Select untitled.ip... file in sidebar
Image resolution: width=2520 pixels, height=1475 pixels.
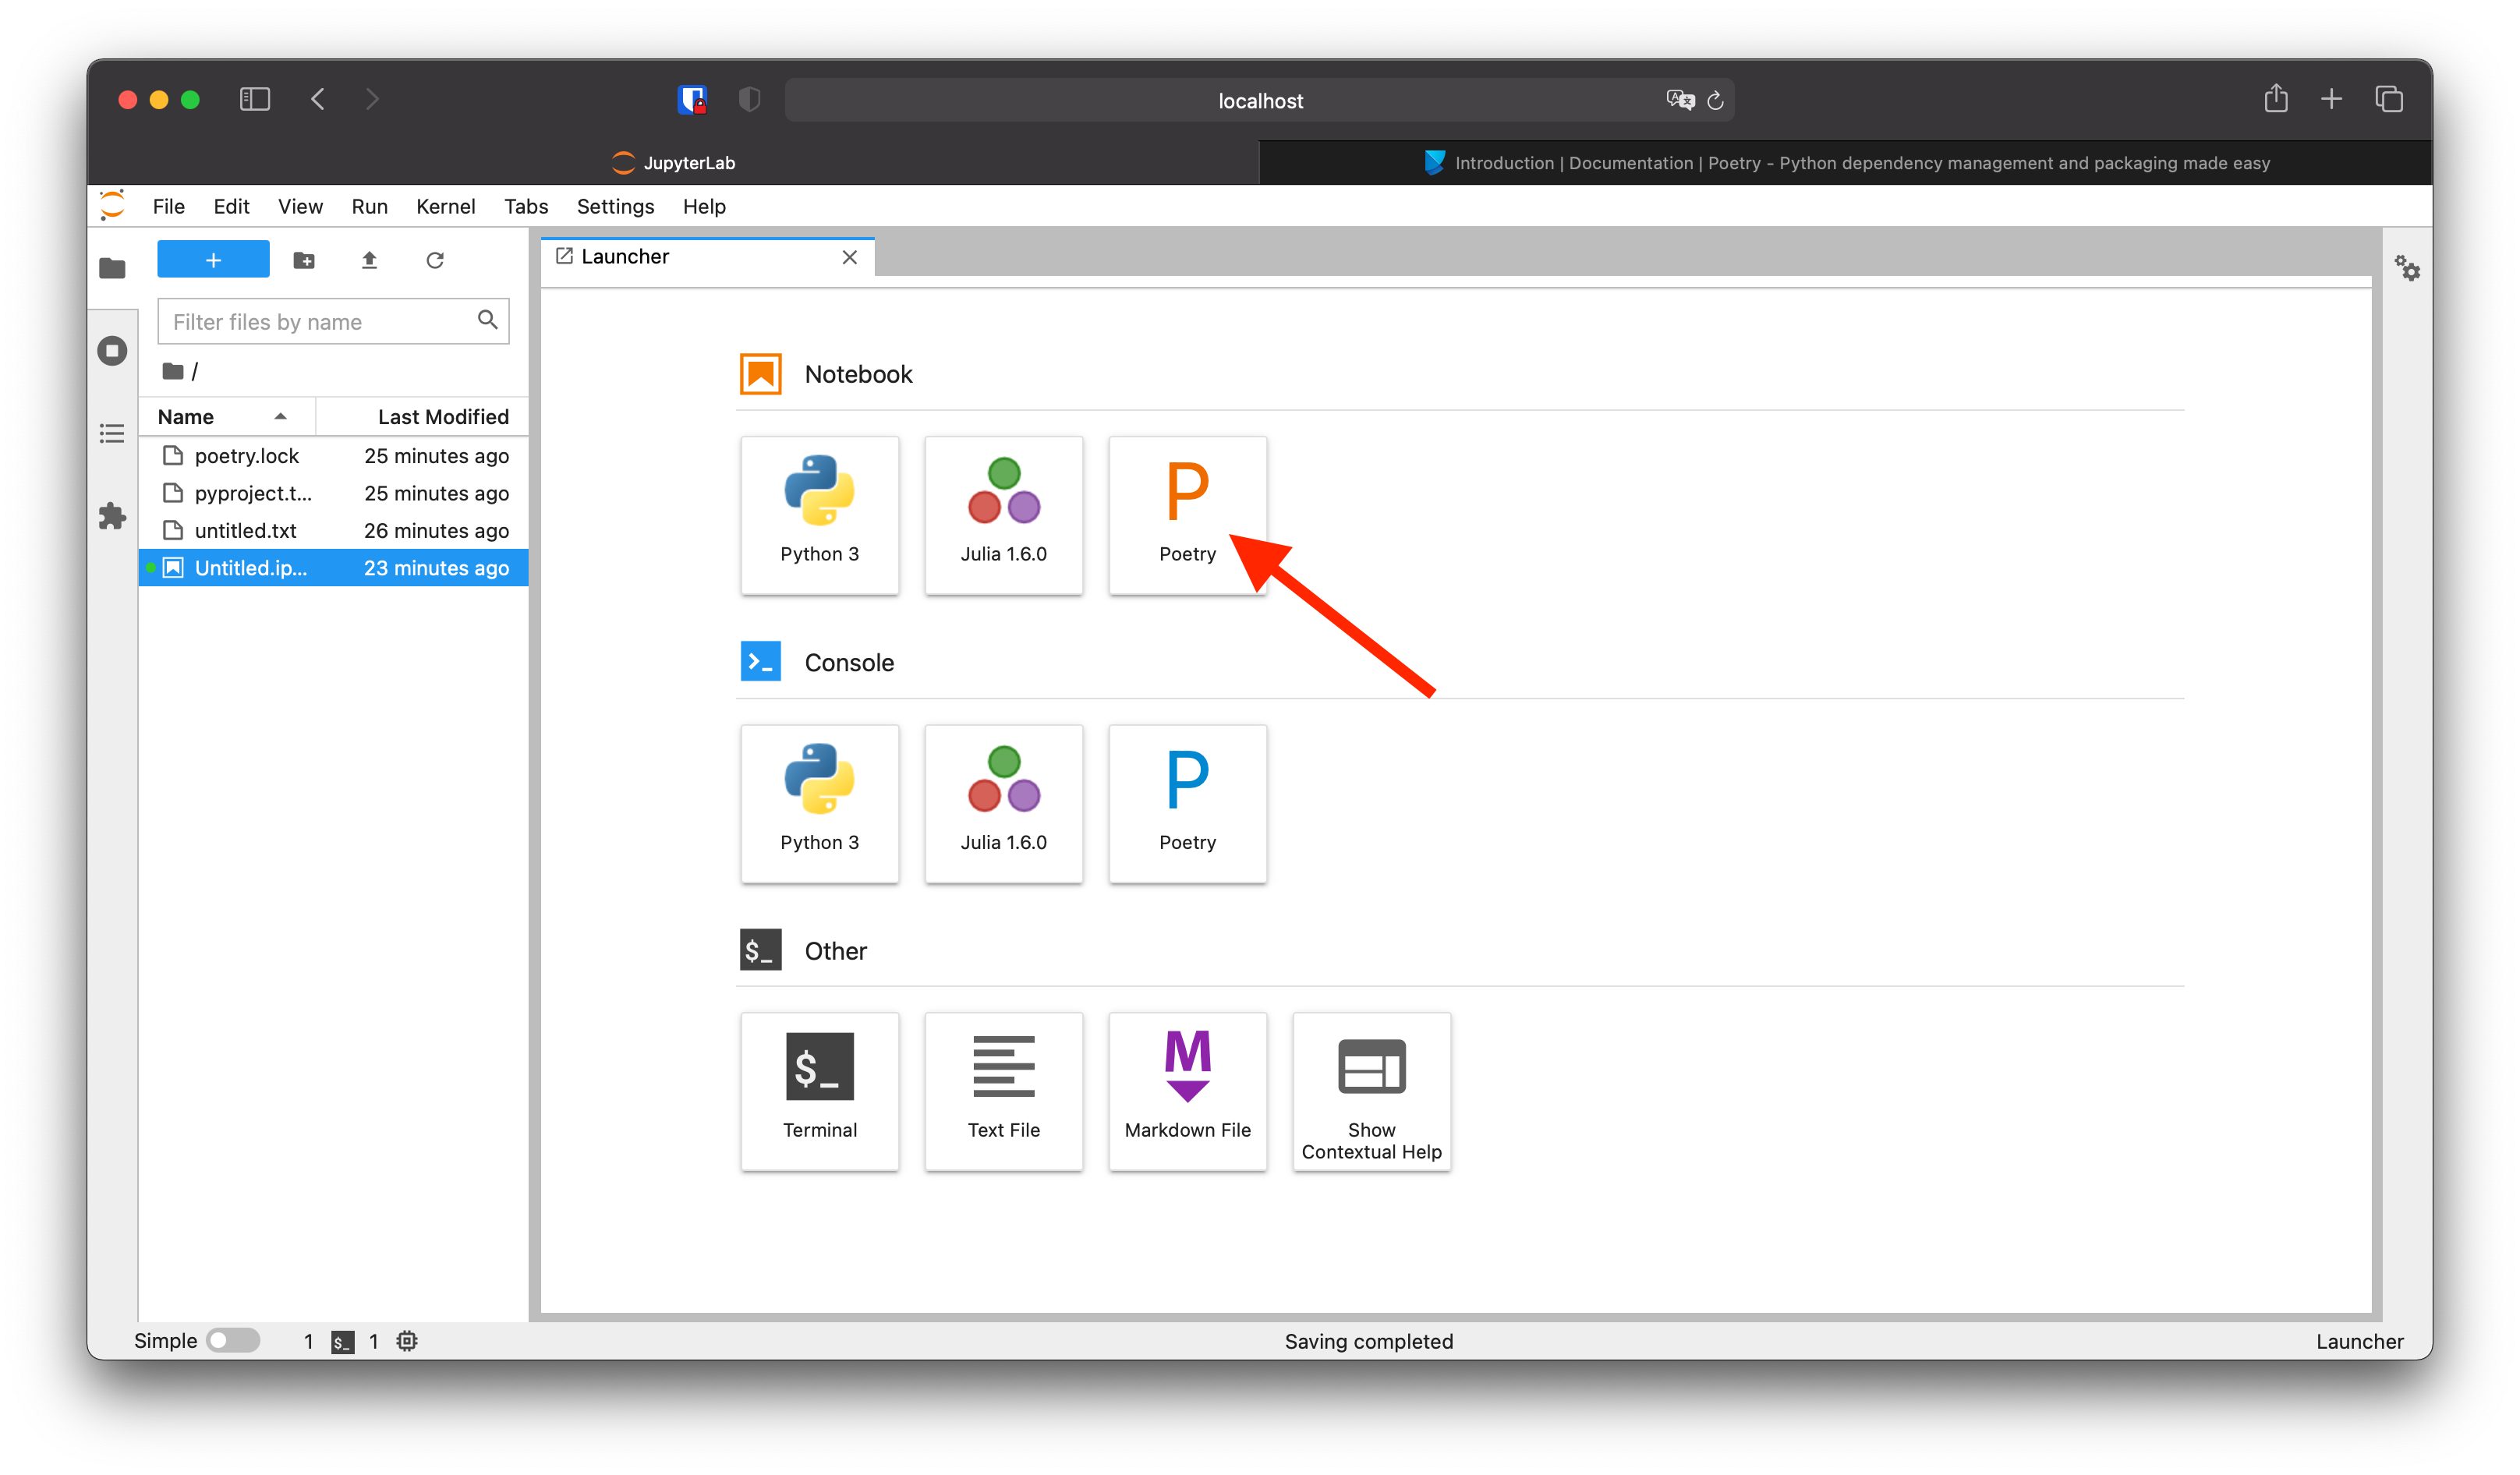[x=251, y=565]
